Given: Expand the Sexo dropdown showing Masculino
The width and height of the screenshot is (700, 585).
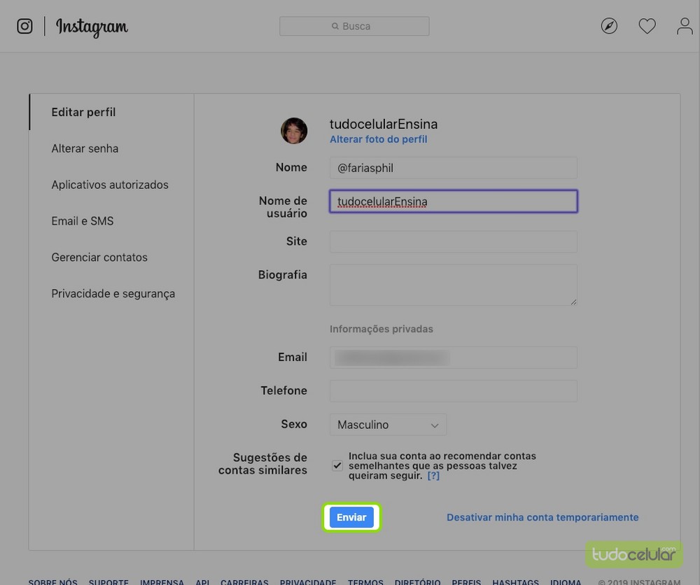Looking at the screenshot, I should point(388,425).
